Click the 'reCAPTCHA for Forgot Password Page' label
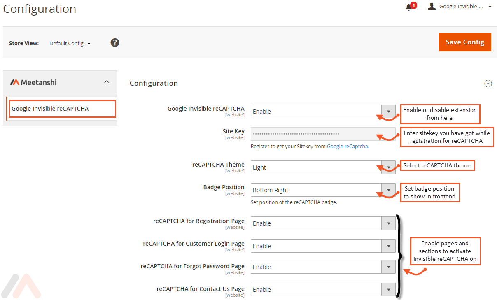 pos(192,266)
